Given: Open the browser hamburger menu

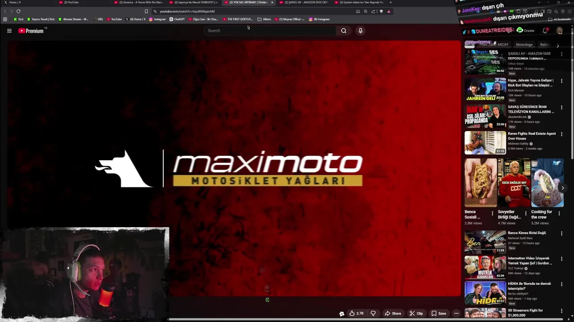Looking at the screenshot, I should pyautogui.click(x=570, y=11).
